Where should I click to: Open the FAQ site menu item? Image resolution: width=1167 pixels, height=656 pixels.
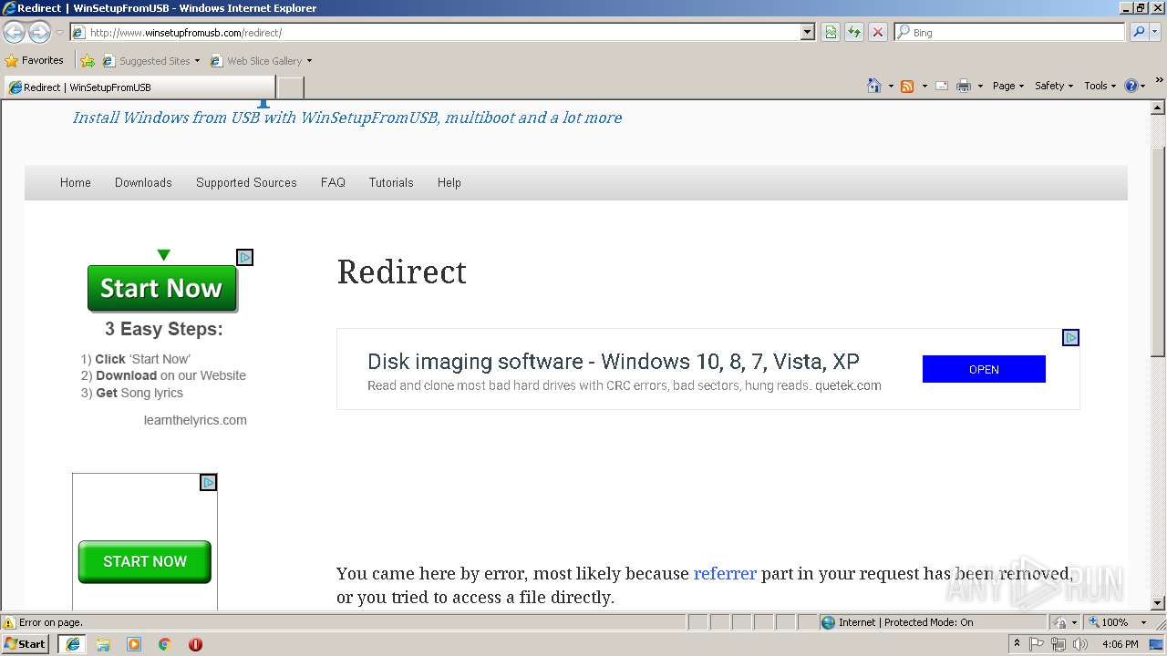(x=333, y=182)
